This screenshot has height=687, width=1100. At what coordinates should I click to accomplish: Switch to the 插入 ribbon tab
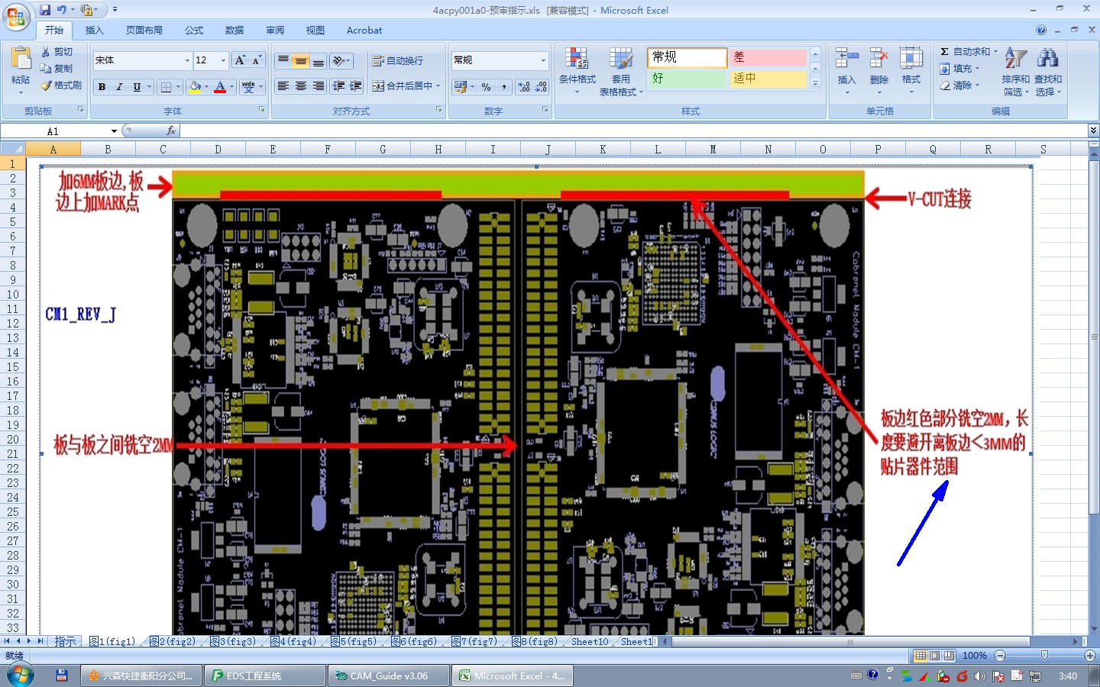pyautogui.click(x=94, y=31)
